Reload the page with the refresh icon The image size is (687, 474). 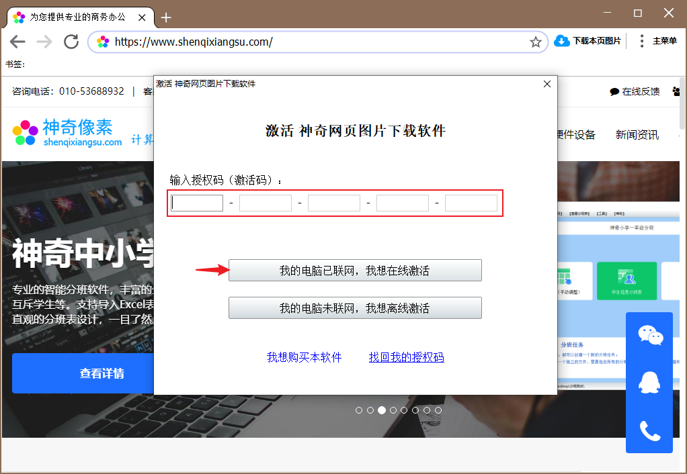71,42
